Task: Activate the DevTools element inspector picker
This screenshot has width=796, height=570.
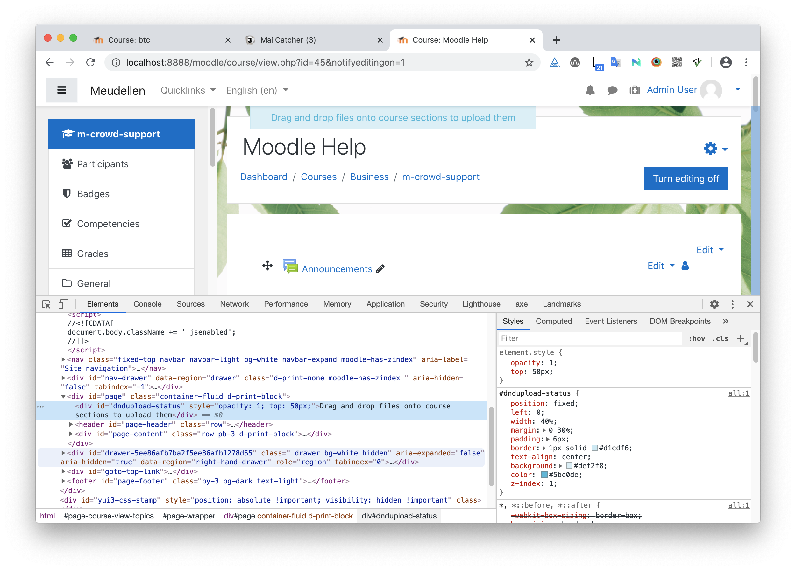Action: coord(46,304)
